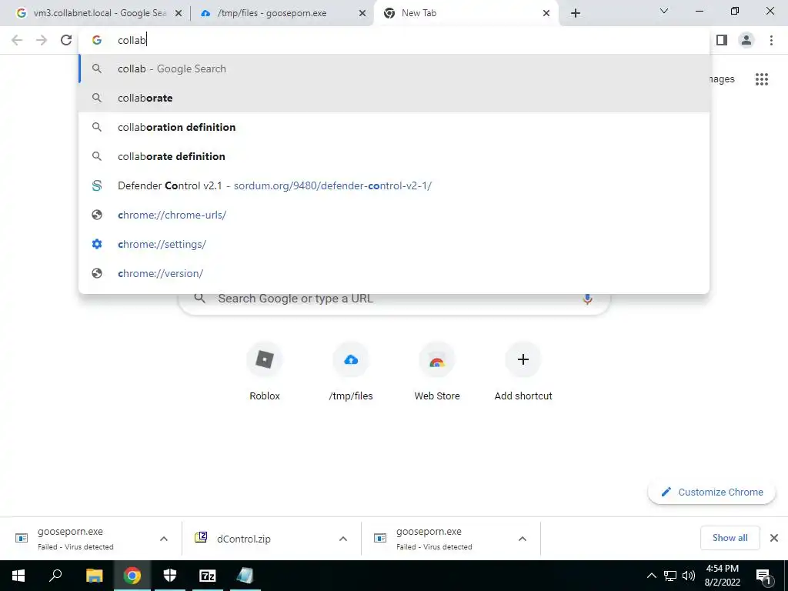Open Windows taskbar search
Image resolution: width=788 pixels, height=591 pixels.
[x=55, y=576]
